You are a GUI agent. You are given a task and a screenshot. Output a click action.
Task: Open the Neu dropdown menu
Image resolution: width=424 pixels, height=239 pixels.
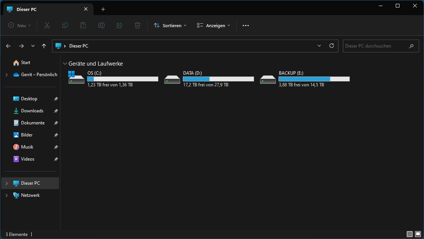click(20, 25)
